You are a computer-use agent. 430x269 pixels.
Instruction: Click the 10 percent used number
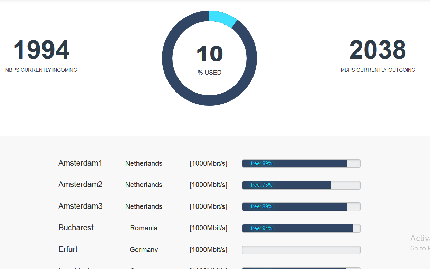coord(210,54)
